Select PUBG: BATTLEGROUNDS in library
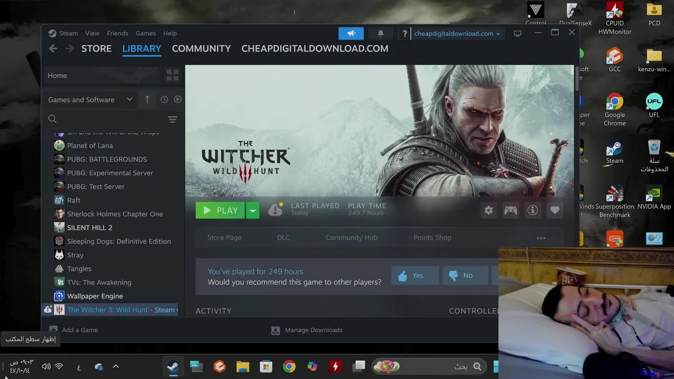The width and height of the screenshot is (674, 379). coord(107,159)
